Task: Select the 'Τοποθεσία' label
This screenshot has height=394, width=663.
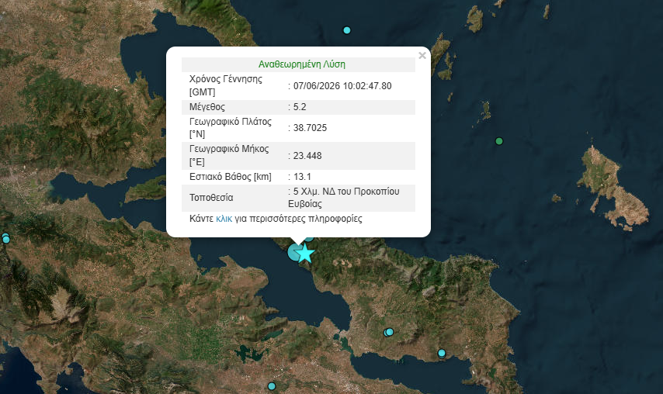Action: [211, 198]
